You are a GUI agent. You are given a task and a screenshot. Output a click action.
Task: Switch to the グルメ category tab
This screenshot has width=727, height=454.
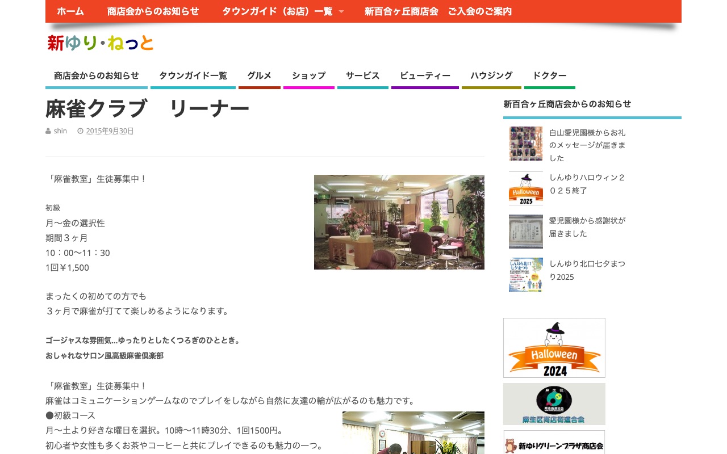coord(259,75)
